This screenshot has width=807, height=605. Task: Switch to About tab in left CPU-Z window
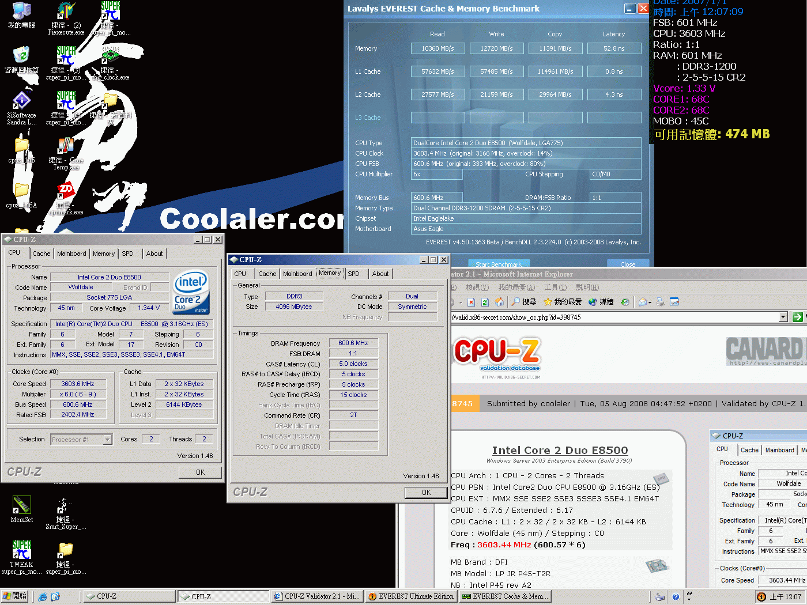click(x=154, y=254)
